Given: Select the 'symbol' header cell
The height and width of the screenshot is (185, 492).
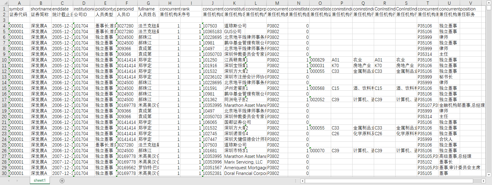Looking at the screenshot, I should click(19, 9).
